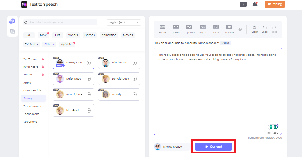Play the Mickey Mouse voice preview
Viewport: 302px width, 157px height.
(x=89, y=63)
